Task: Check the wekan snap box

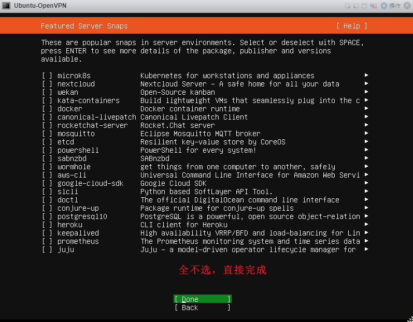Action: tap(47, 92)
